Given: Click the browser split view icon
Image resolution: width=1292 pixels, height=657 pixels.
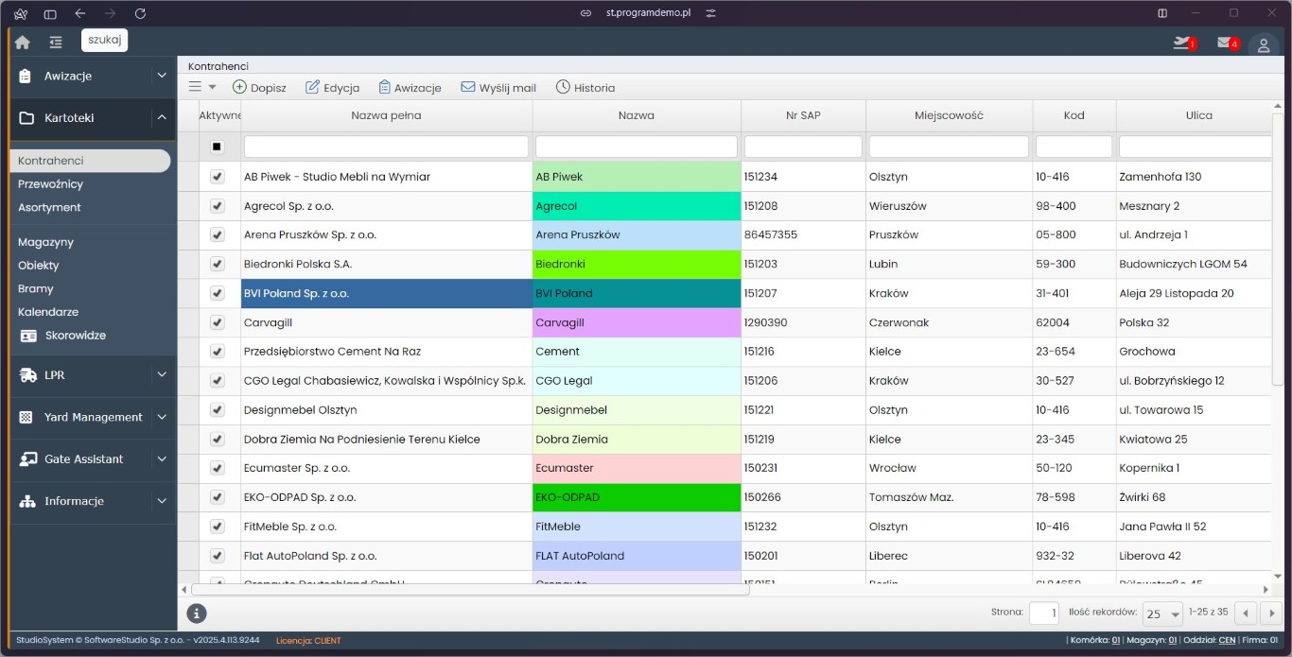Looking at the screenshot, I should (1162, 13).
